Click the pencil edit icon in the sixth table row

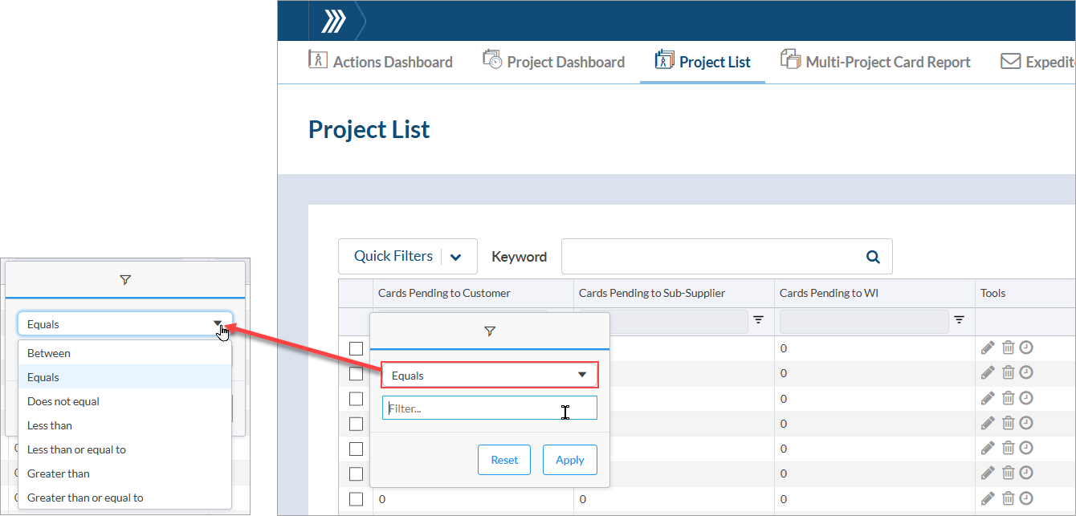tap(988, 473)
